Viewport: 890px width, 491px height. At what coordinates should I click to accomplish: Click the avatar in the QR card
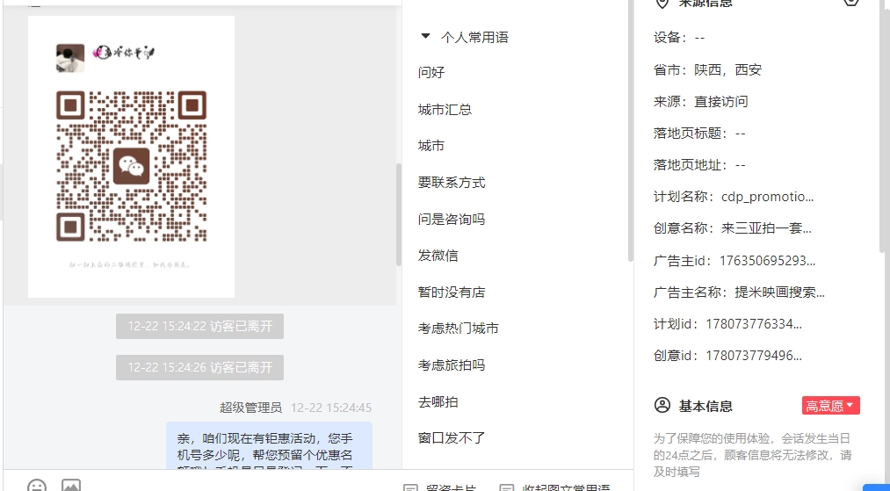70,59
